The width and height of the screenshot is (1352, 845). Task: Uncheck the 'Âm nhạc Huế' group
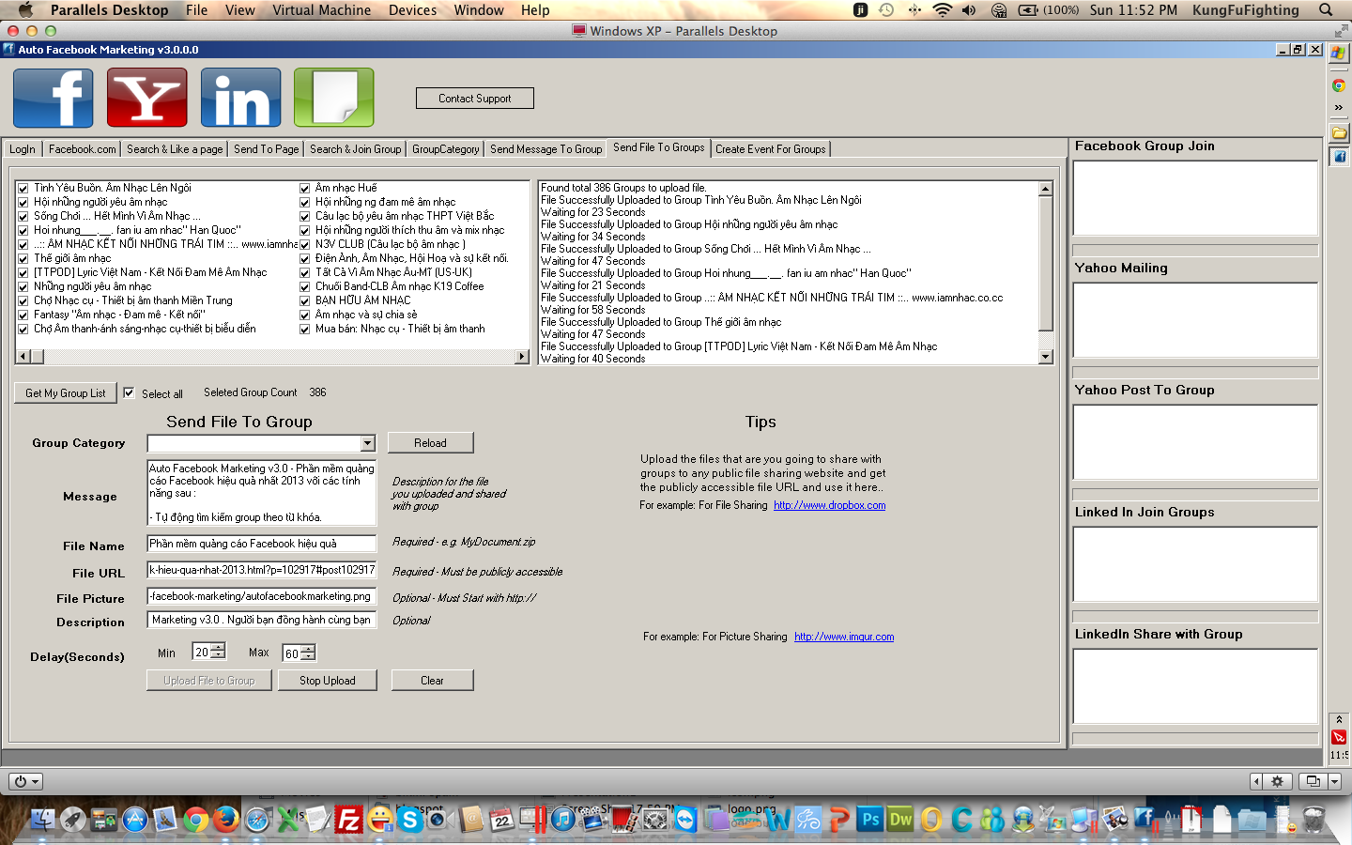(304, 189)
